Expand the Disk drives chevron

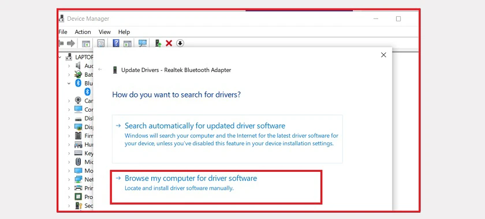(x=69, y=118)
